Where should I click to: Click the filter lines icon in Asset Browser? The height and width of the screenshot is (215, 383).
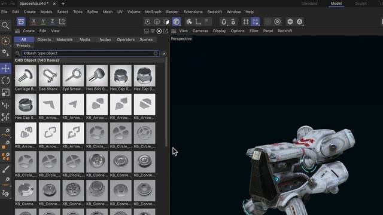point(153,31)
